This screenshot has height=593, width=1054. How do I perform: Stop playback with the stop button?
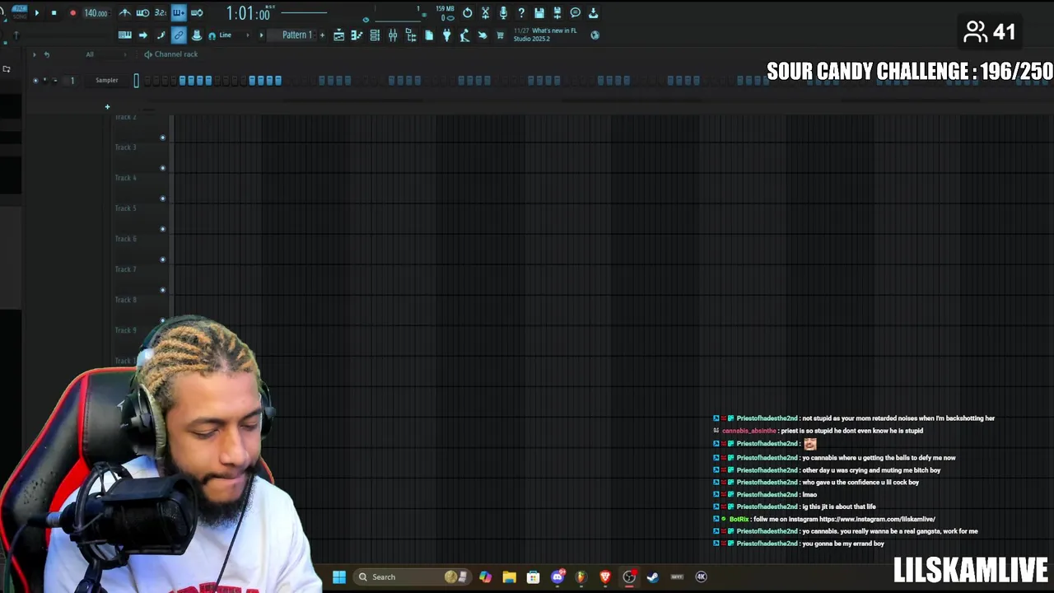coord(54,13)
